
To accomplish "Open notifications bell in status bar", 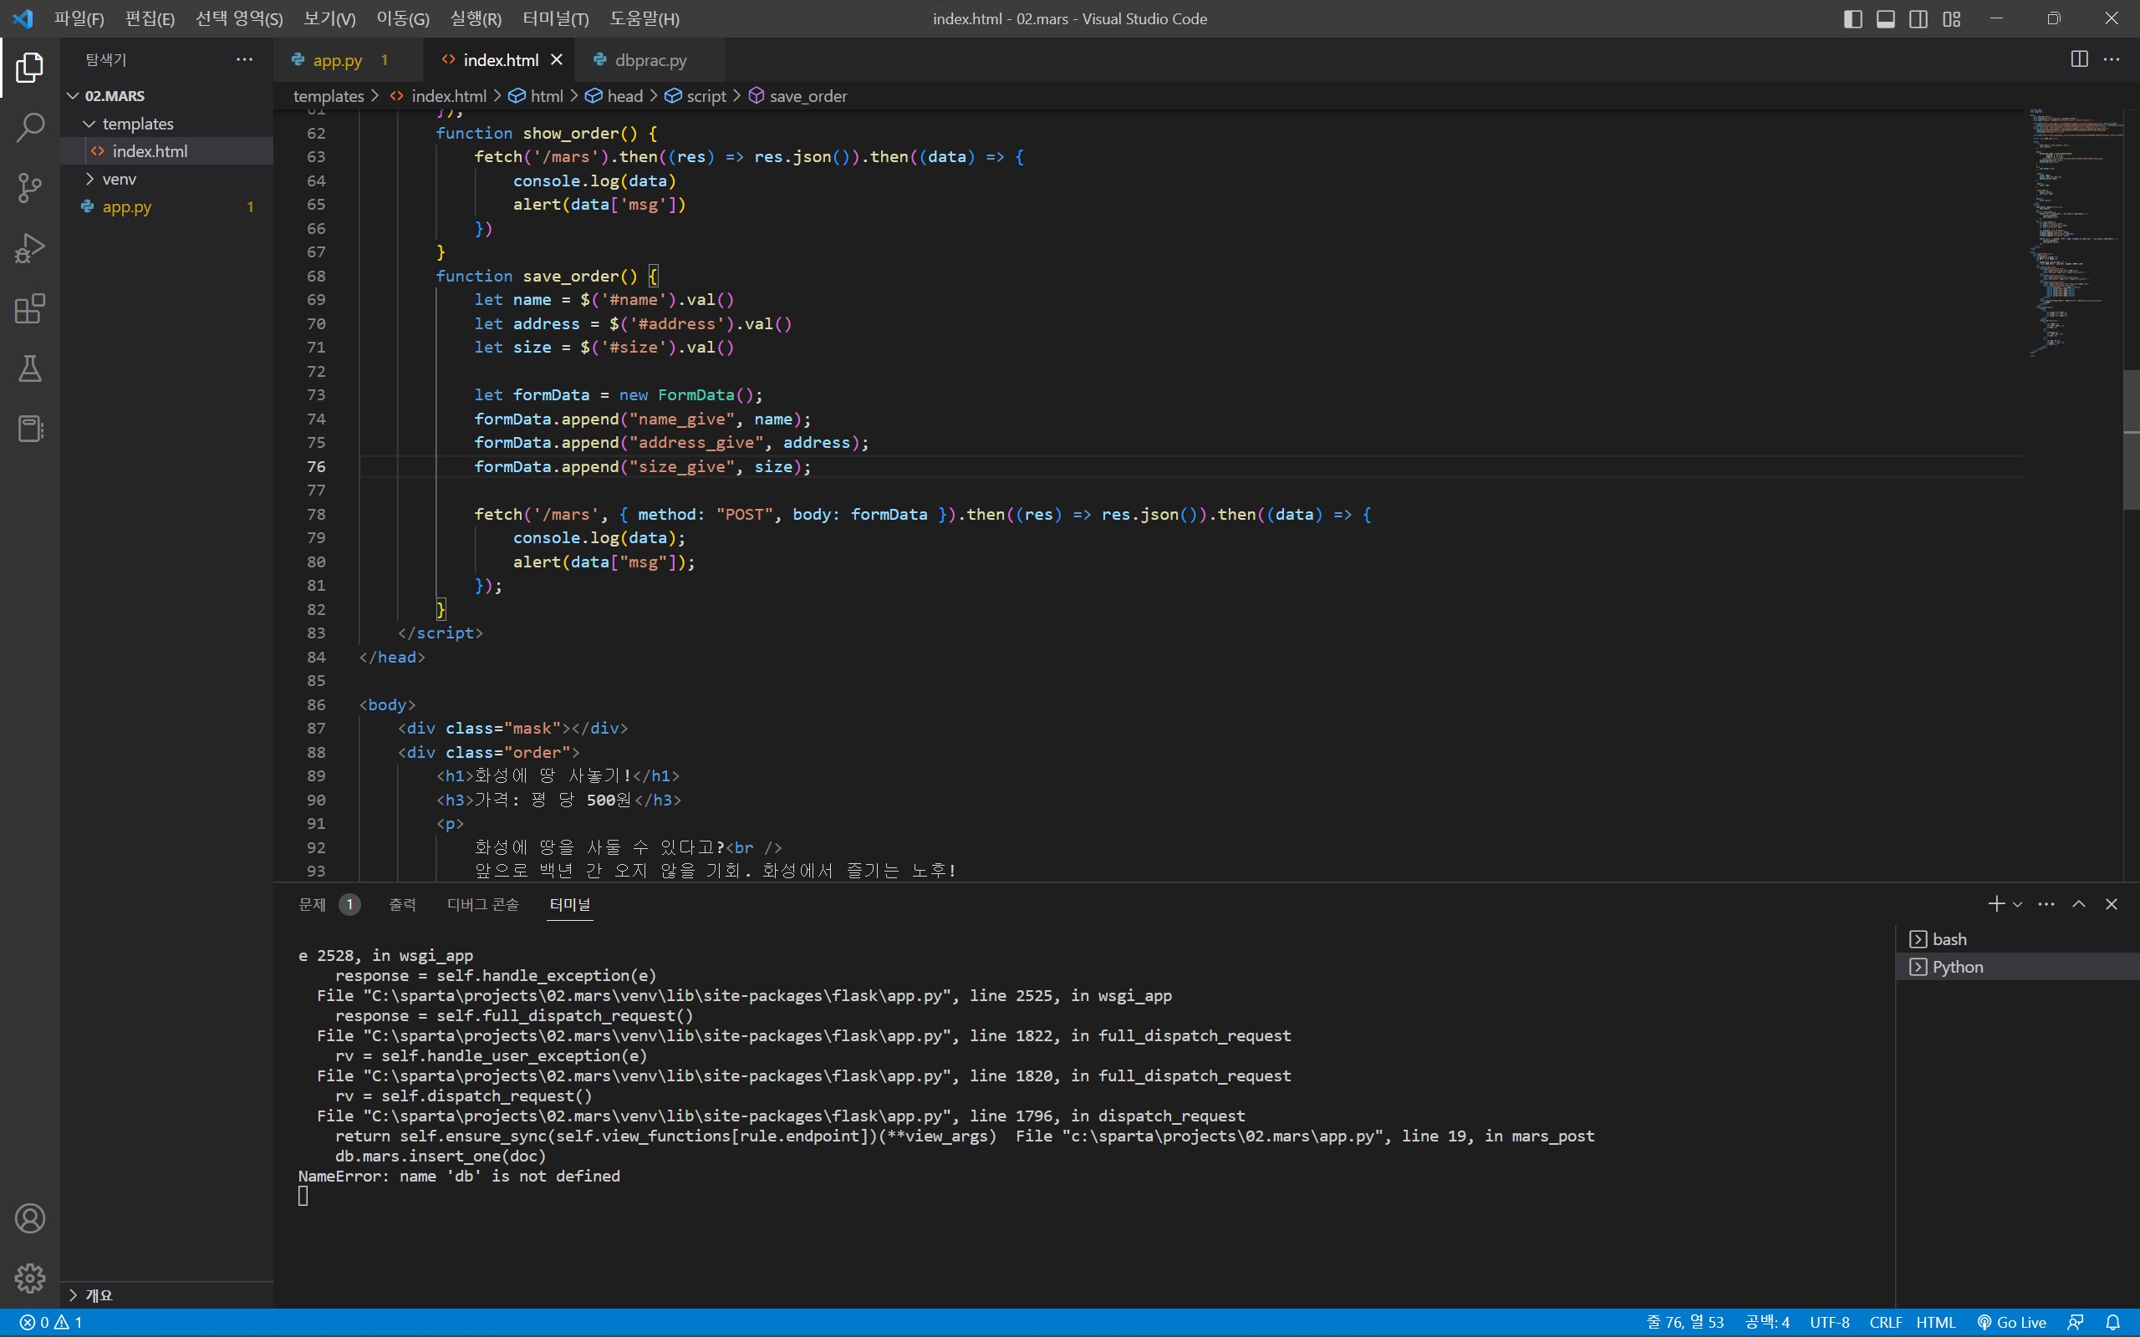I will 2112,1322.
